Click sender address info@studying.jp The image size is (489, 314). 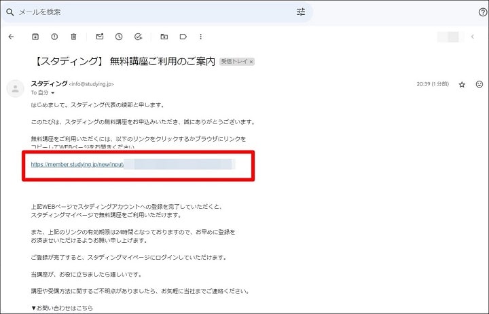tap(92, 84)
